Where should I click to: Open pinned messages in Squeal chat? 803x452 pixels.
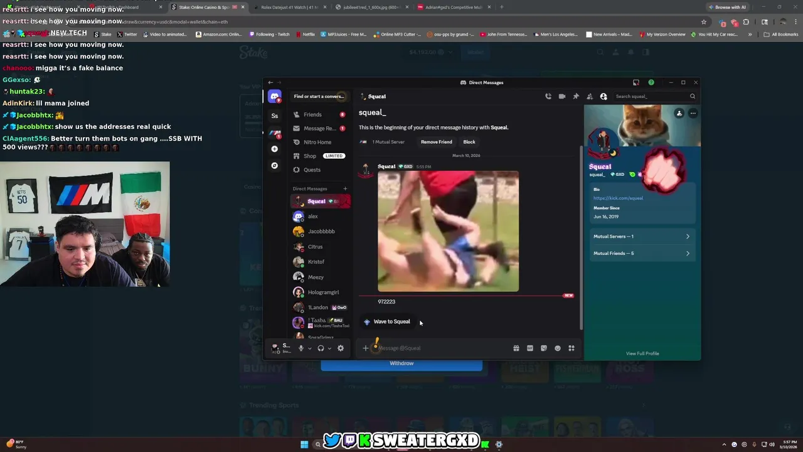coord(576,96)
